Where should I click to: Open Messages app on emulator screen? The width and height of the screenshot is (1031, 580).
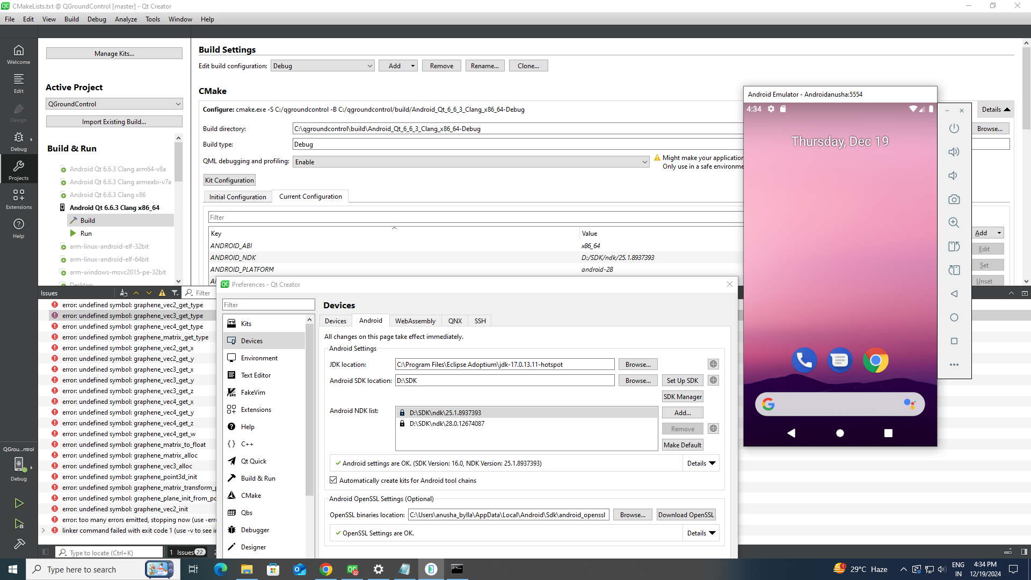(x=840, y=360)
